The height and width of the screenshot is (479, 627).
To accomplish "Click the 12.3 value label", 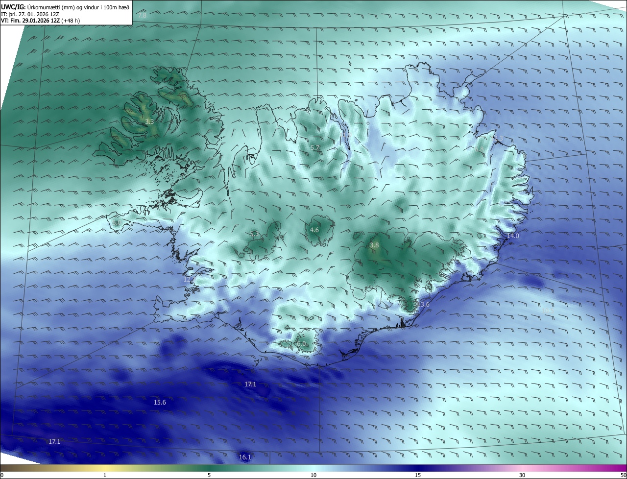I will 497,139.
